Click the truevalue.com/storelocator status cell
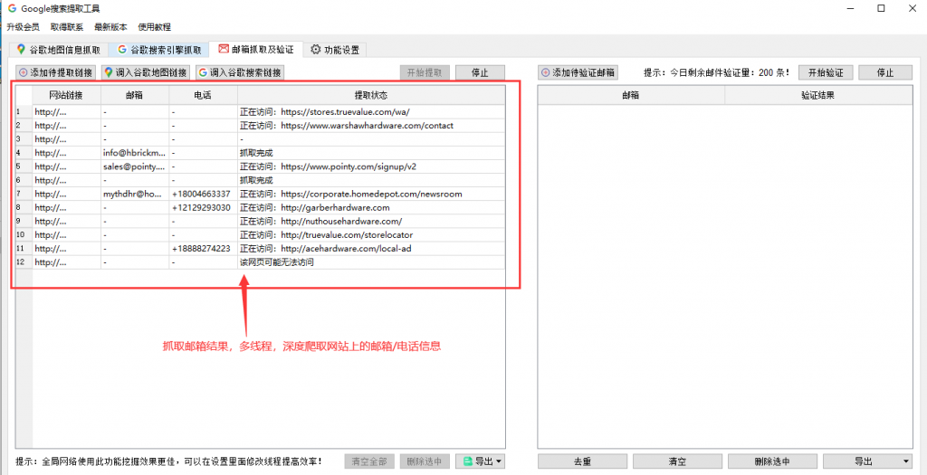This screenshot has height=475, width=927. coord(371,235)
